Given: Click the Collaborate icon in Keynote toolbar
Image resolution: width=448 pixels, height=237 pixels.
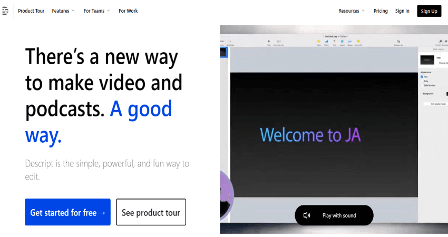Looking at the screenshot, I should click(x=398, y=42).
